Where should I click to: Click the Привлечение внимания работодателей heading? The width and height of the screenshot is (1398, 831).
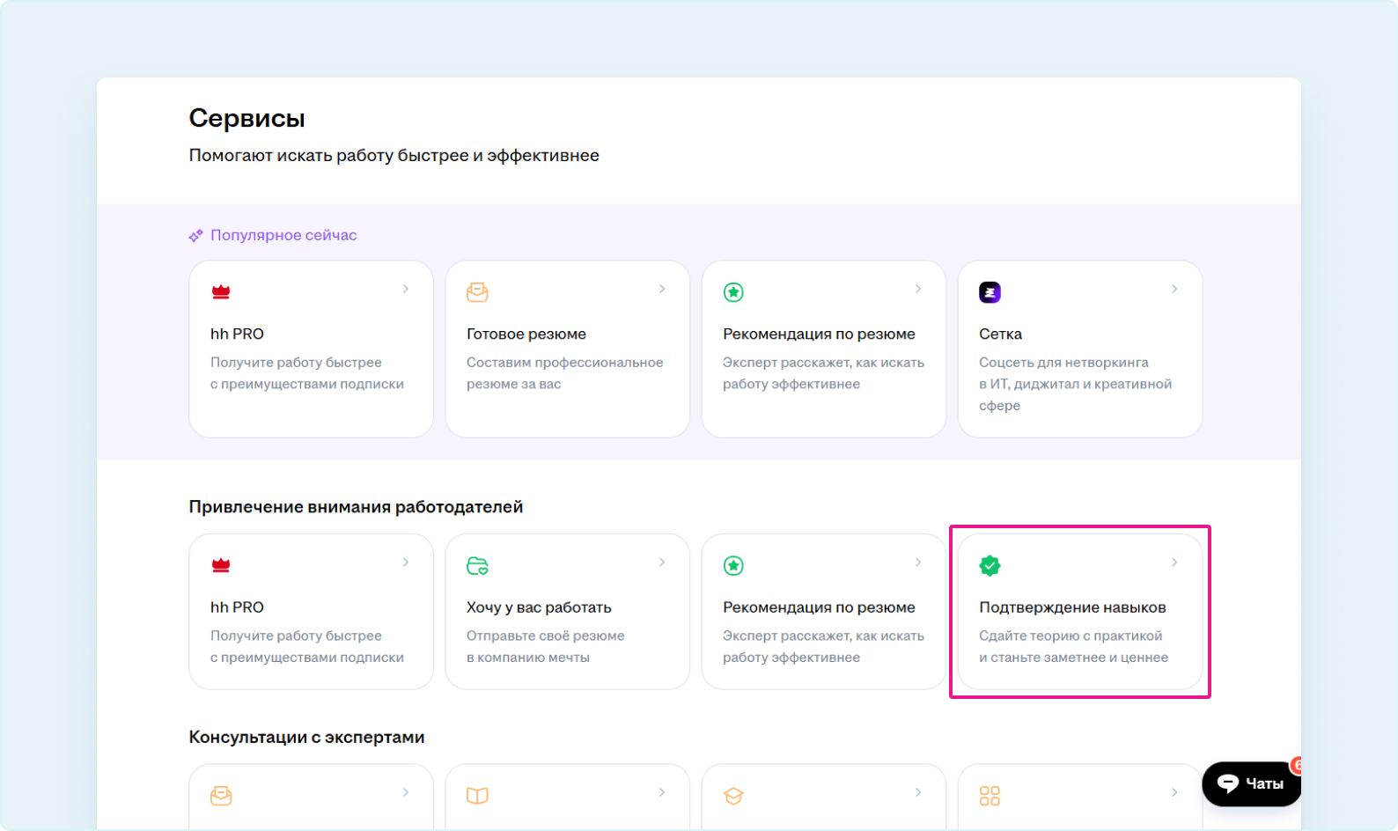pyautogui.click(x=356, y=508)
